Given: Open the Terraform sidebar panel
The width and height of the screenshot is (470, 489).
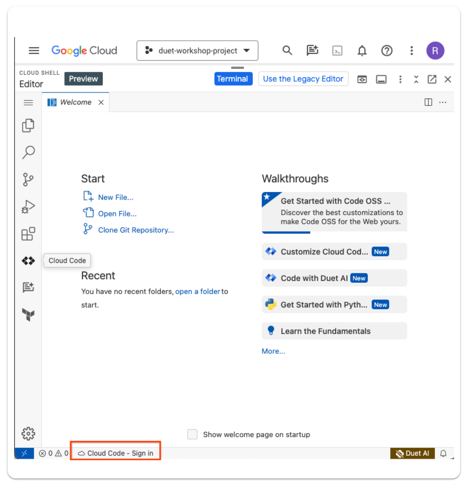Looking at the screenshot, I should coord(28,315).
